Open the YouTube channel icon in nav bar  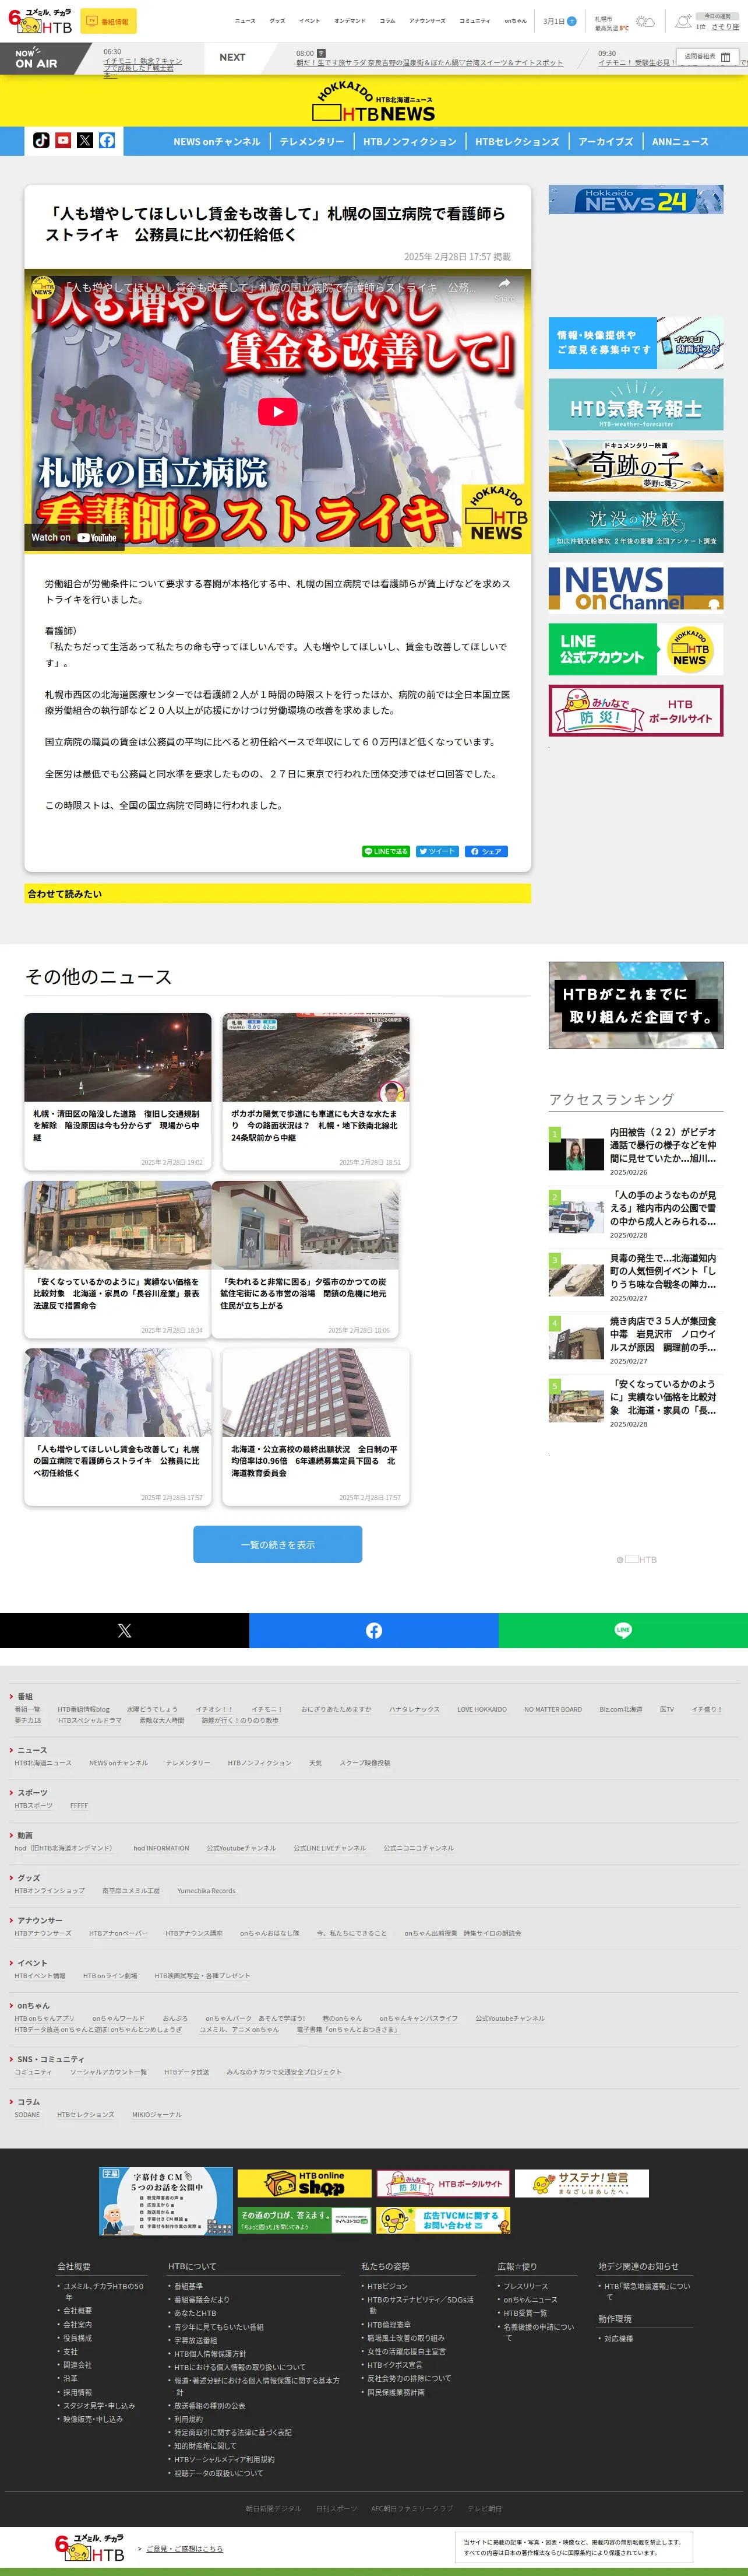[x=63, y=141]
